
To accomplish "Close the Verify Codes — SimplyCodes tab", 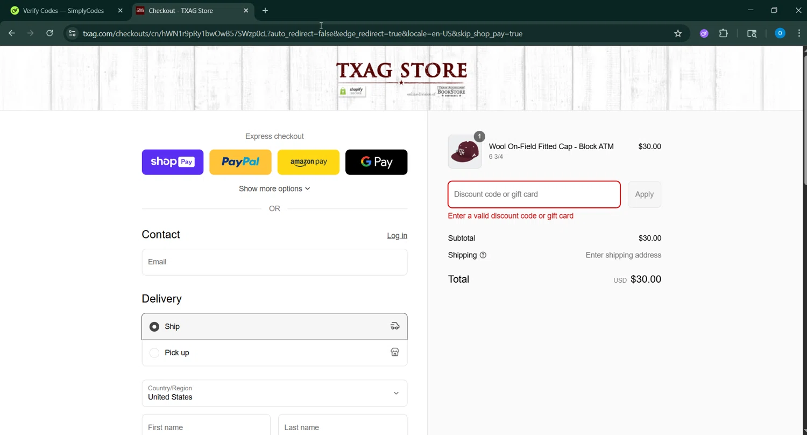I will coord(120,10).
